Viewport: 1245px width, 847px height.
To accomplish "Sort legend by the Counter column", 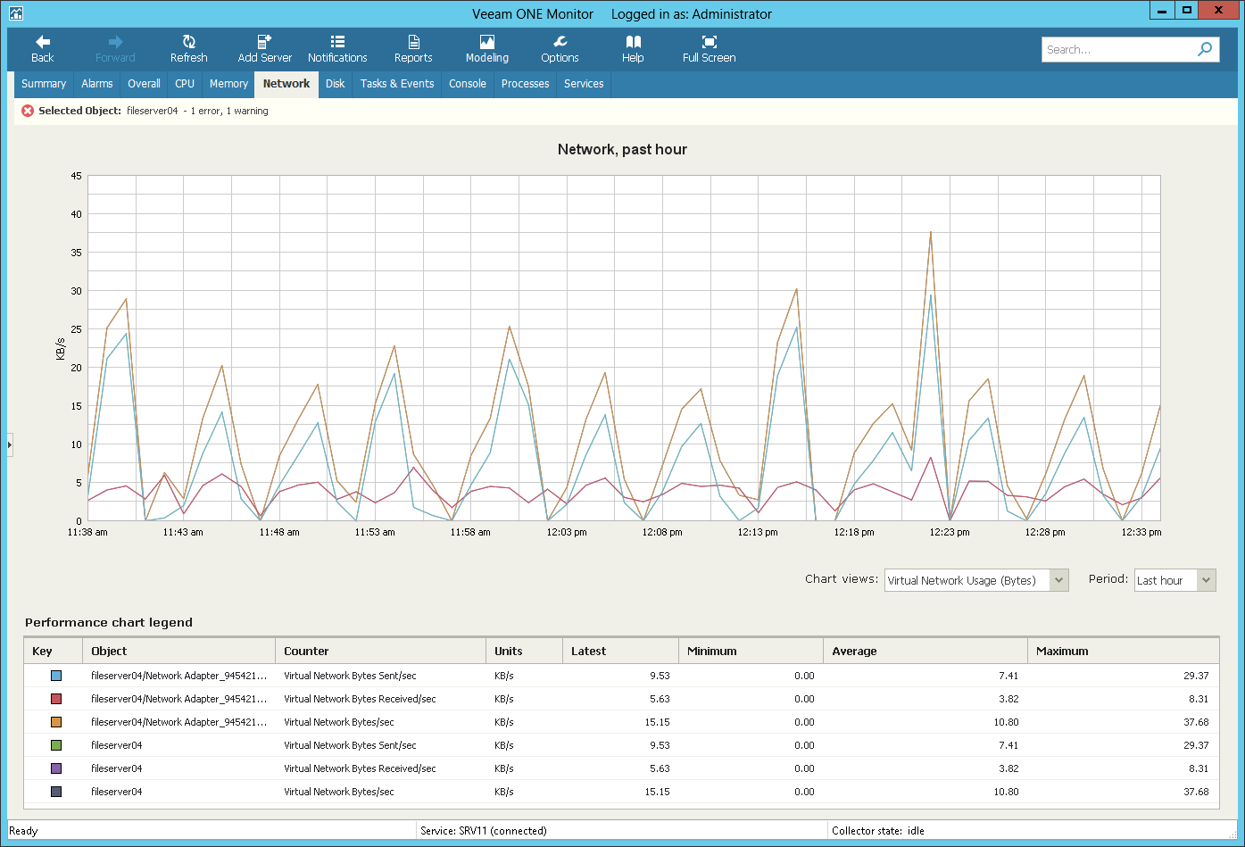I will point(380,651).
